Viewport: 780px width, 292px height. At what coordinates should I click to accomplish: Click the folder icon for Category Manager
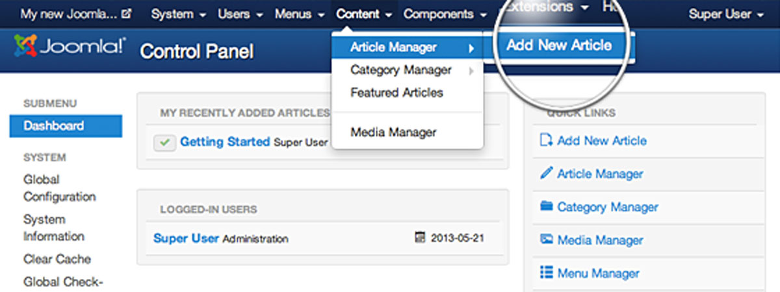click(546, 206)
